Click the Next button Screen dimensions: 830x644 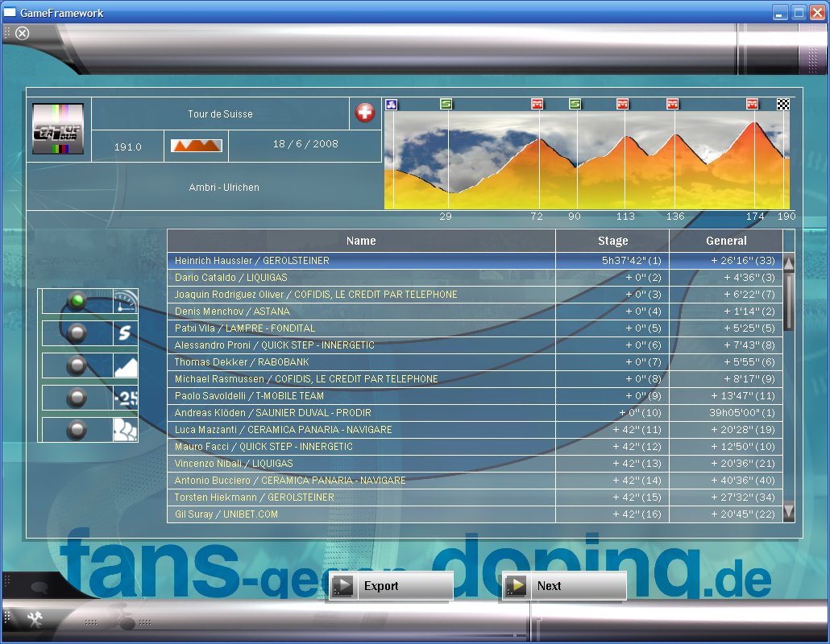coord(564,586)
